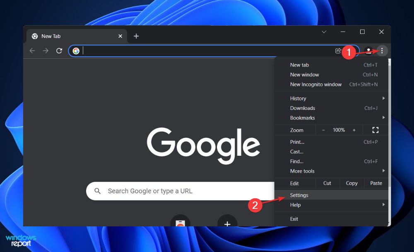This screenshot has width=414, height=252.
Task: Click the back navigation arrow
Action: tap(32, 51)
